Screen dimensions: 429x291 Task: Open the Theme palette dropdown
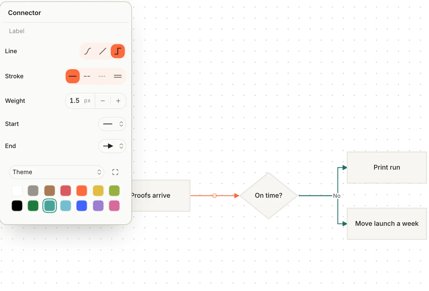click(x=57, y=172)
